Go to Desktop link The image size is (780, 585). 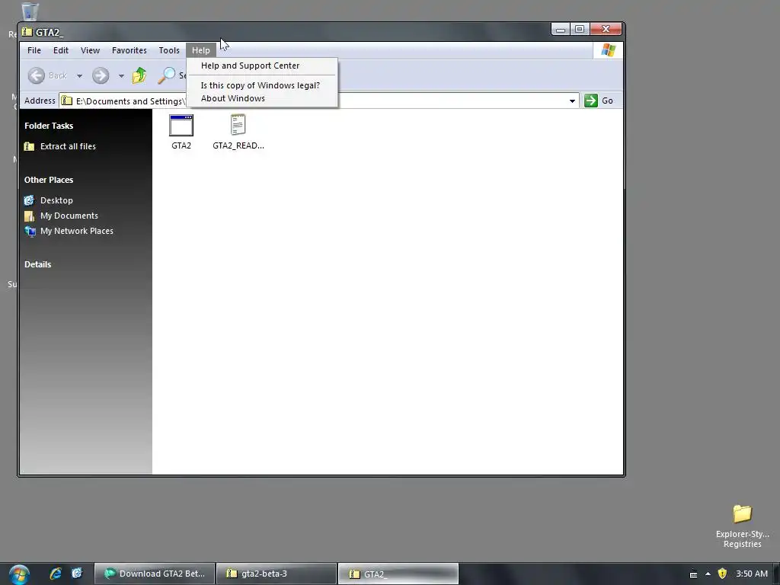click(x=56, y=200)
